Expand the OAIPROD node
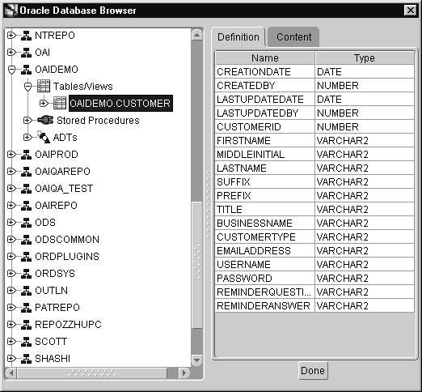This screenshot has width=422, height=392. pyautogui.click(x=11, y=155)
